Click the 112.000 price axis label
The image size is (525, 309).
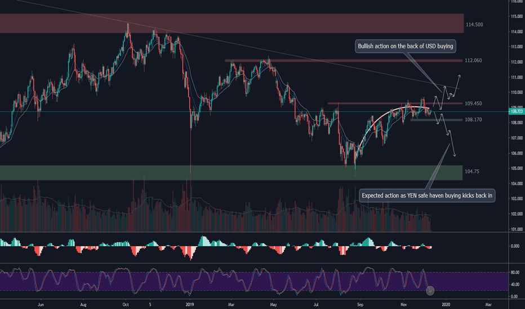coord(517,62)
